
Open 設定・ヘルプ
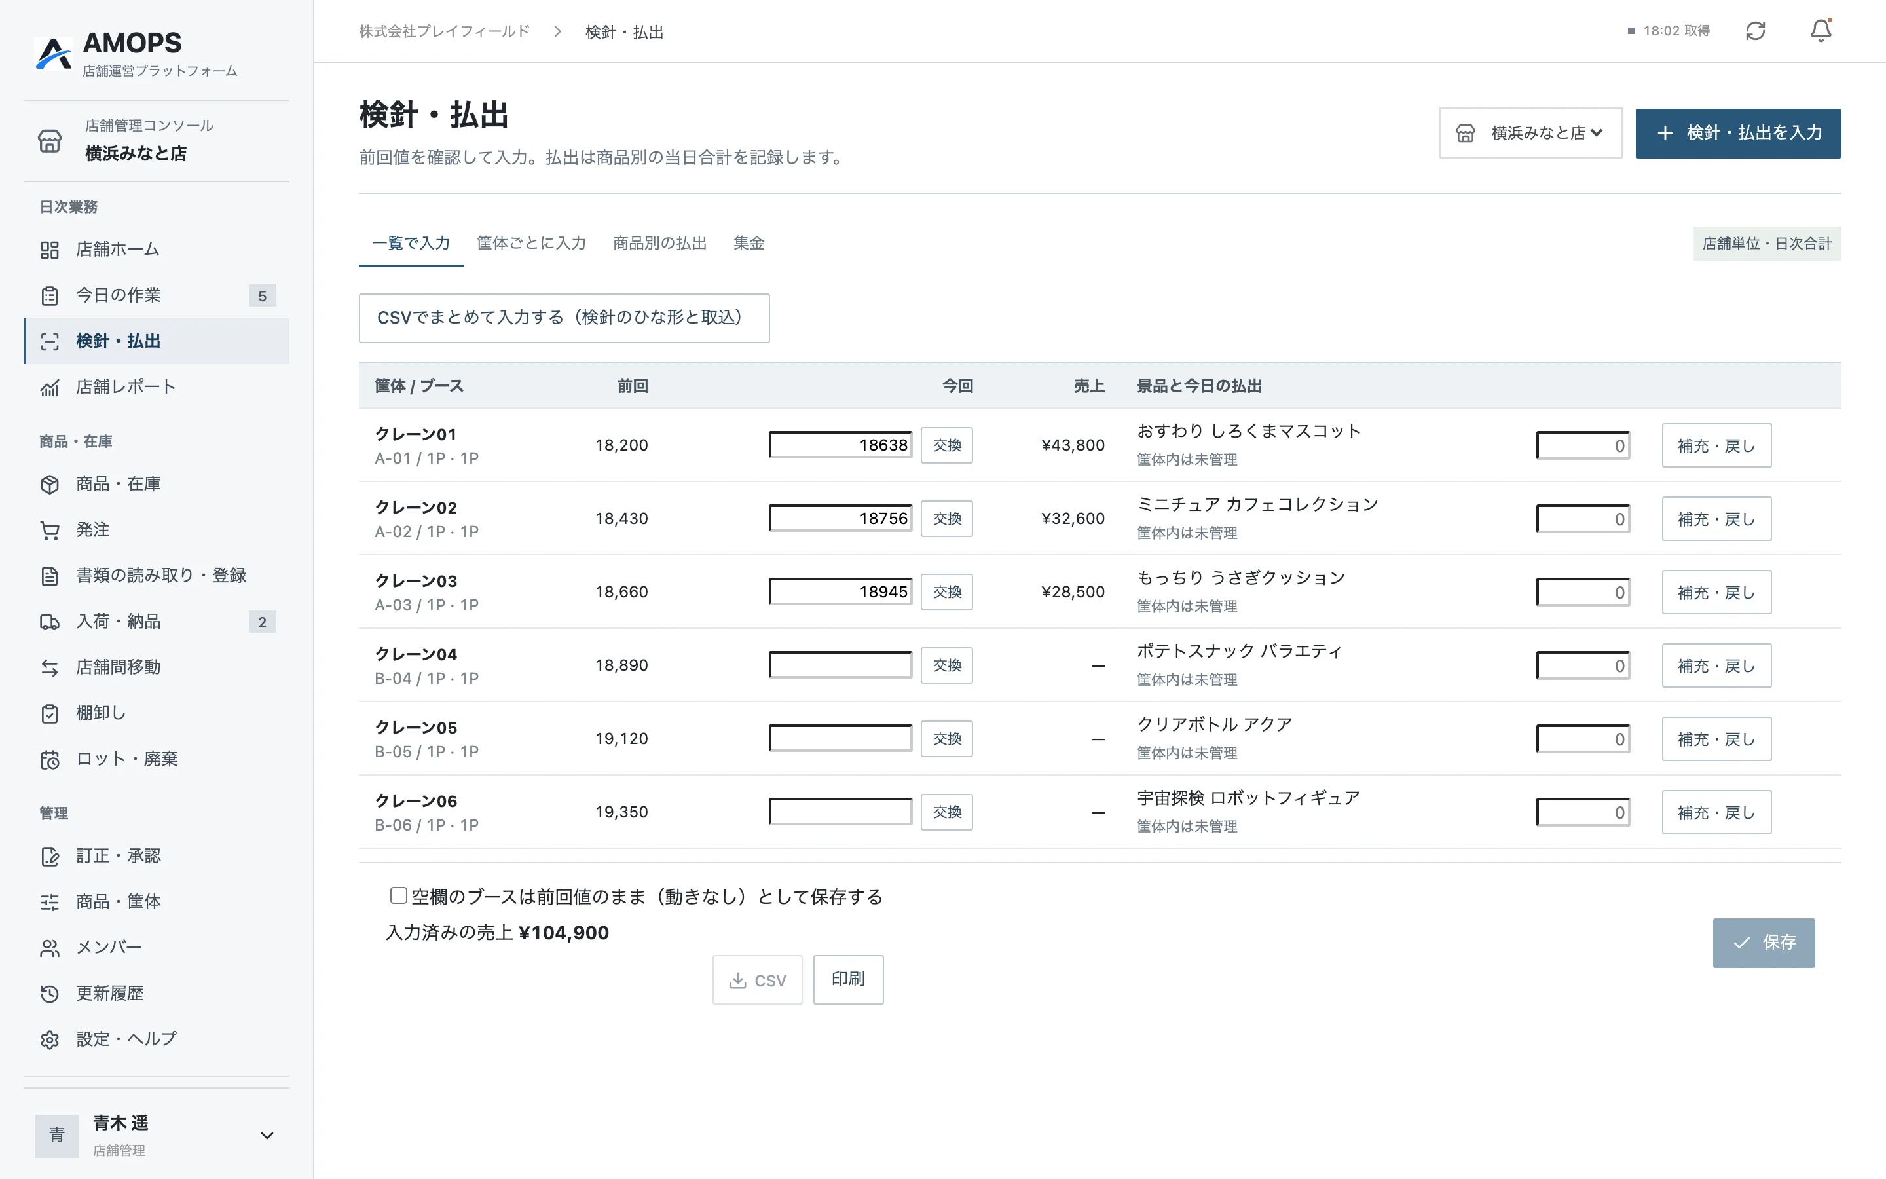tap(157, 1039)
